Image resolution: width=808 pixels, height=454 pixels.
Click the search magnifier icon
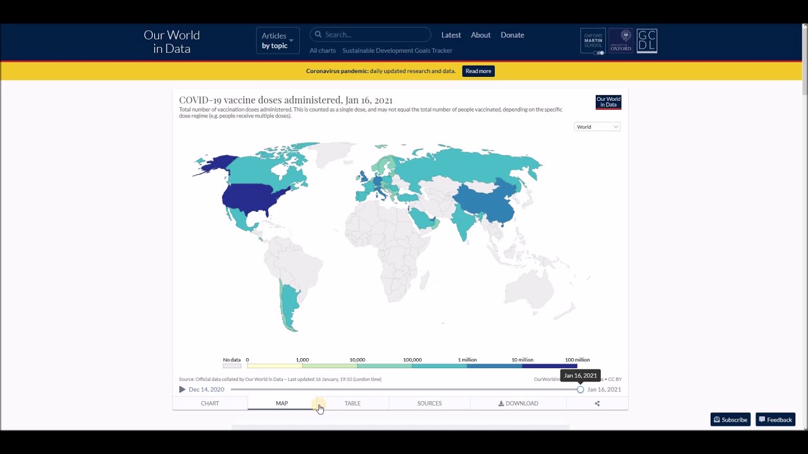click(319, 35)
